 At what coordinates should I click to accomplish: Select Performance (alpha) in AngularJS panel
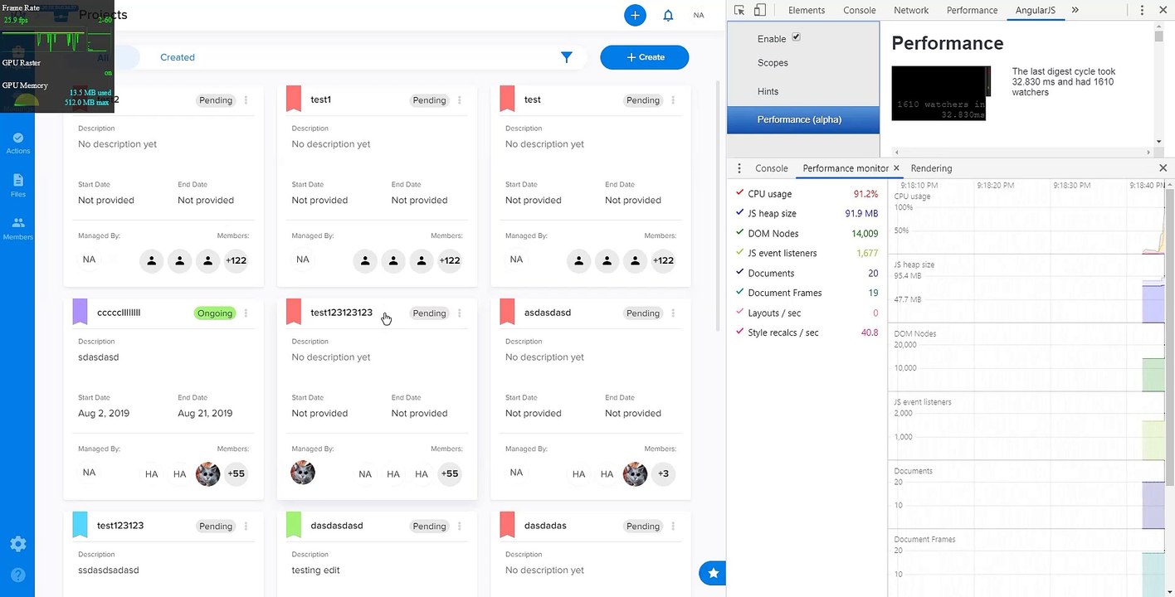point(802,119)
